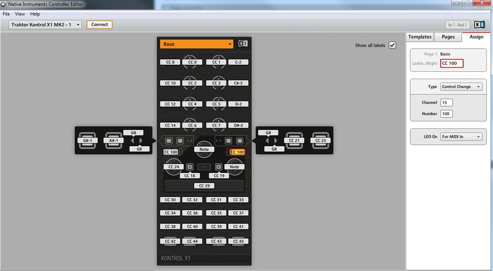This screenshot has height=271, width=493.
Task: Select the CC 3 knob
Action: (216, 83)
